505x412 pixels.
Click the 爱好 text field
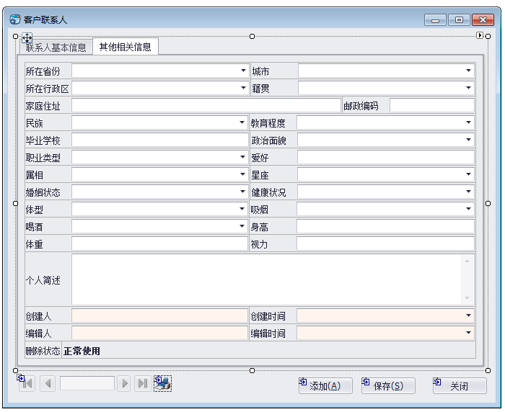coord(386,158)
